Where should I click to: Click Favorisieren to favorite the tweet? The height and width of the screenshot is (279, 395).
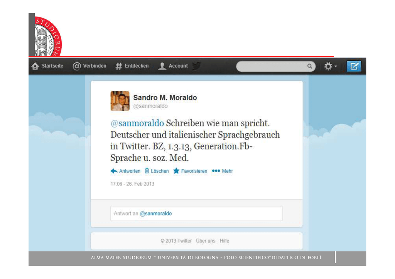(x=190, y=171)
